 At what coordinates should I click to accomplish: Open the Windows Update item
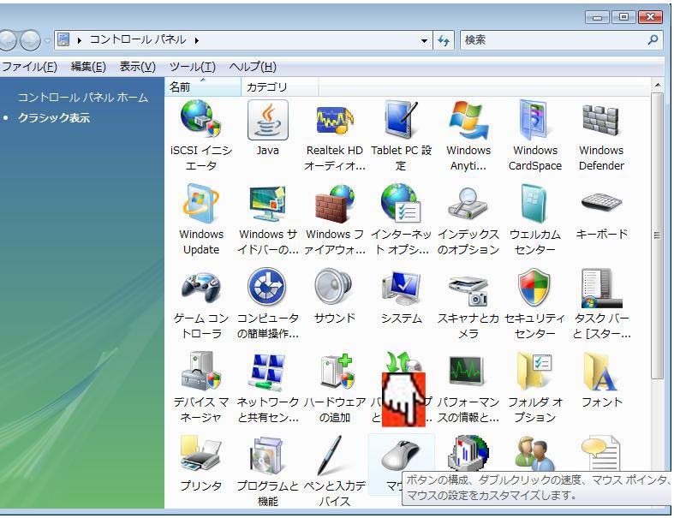click(x=201, y=205)
